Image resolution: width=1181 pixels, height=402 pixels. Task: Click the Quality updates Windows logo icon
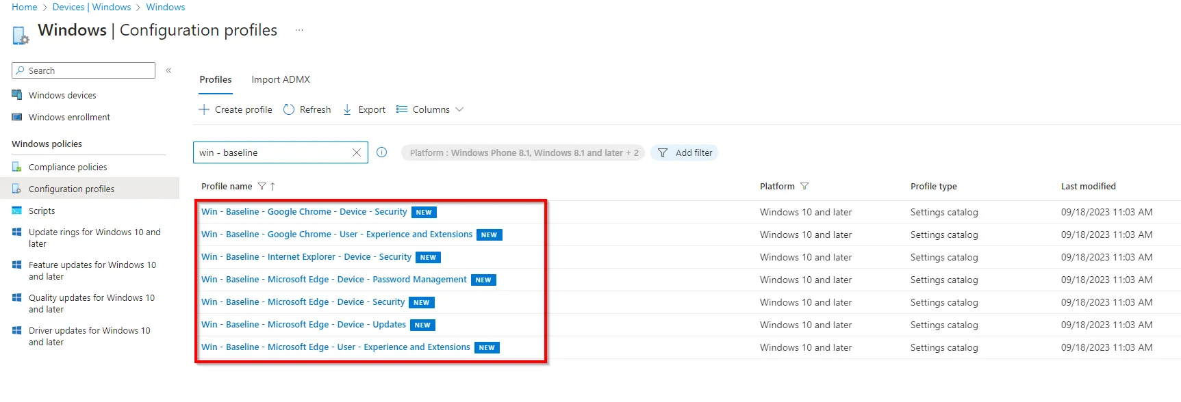tap(17, 298)
